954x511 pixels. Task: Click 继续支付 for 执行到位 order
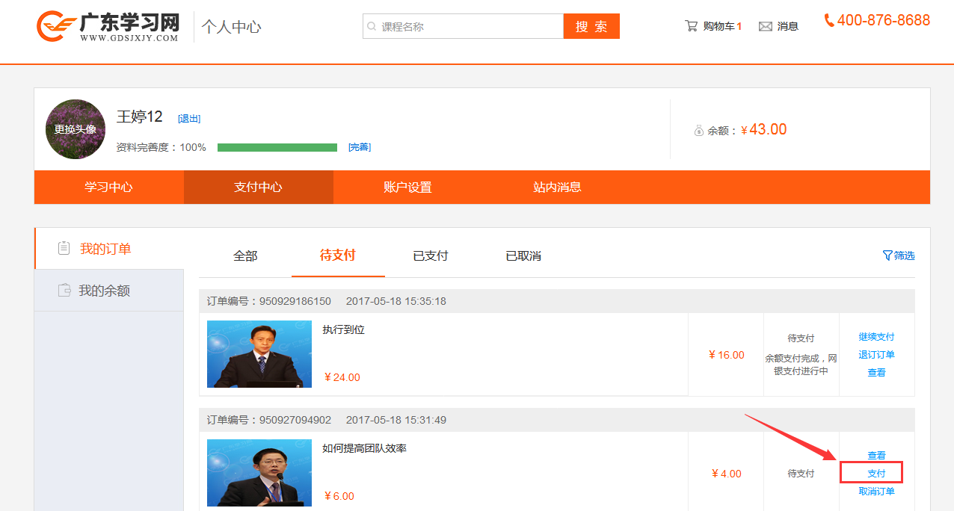click(876, 337)
